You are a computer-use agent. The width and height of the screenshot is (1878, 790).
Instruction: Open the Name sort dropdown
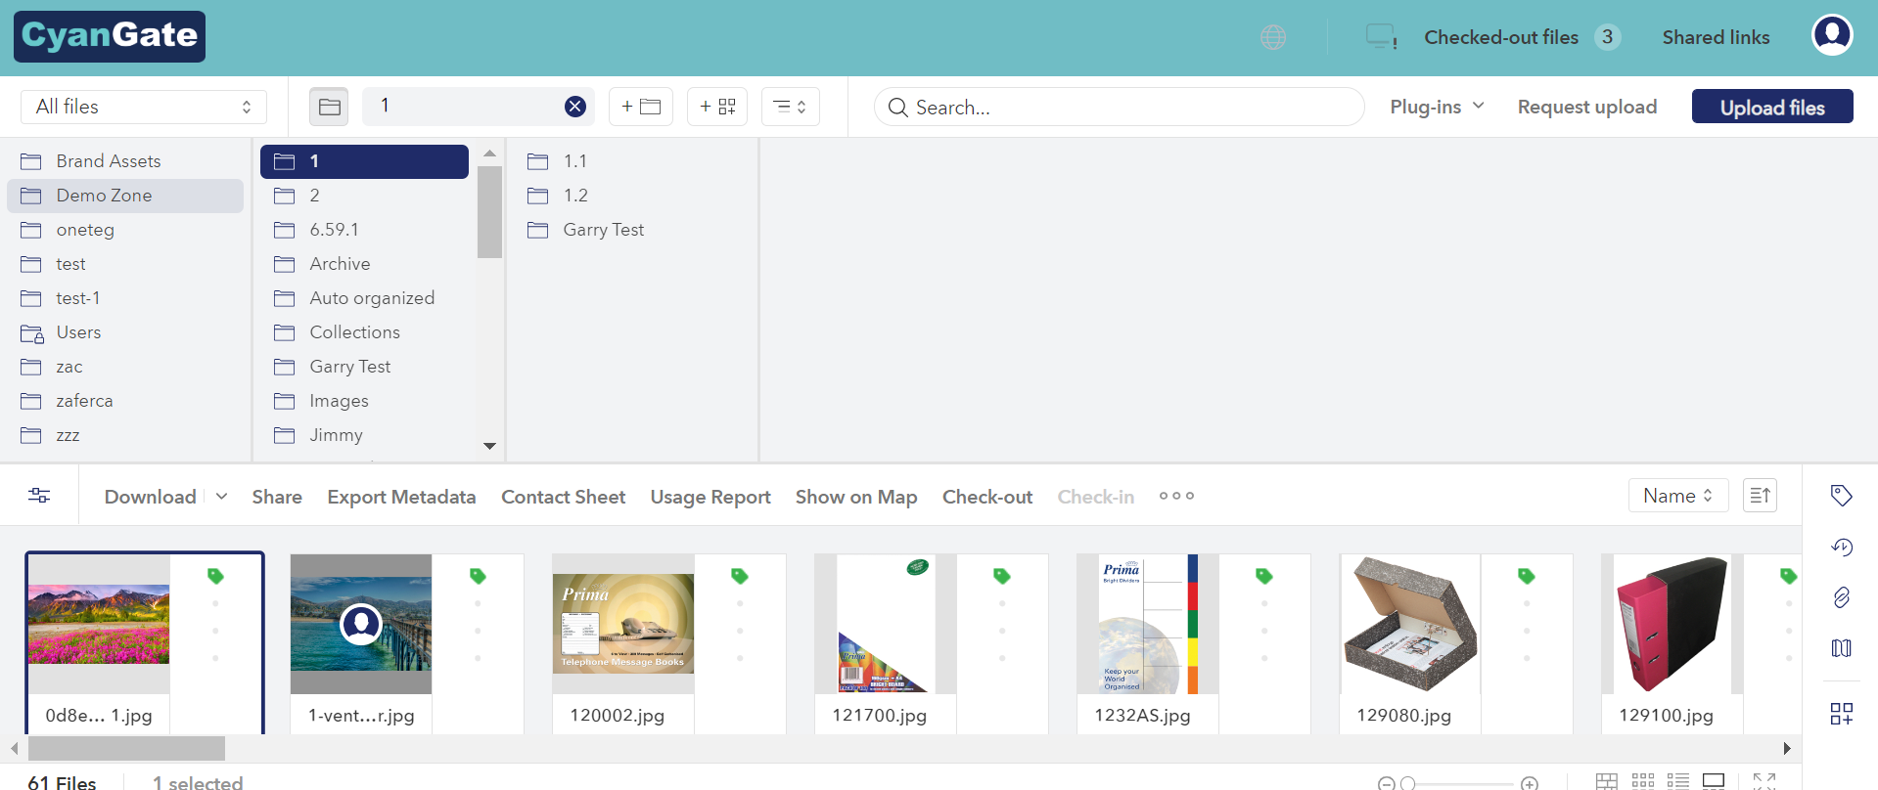[1677, 496]
